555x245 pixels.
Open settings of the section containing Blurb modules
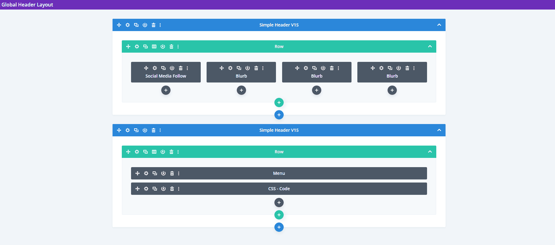click(x=128, y=25)
